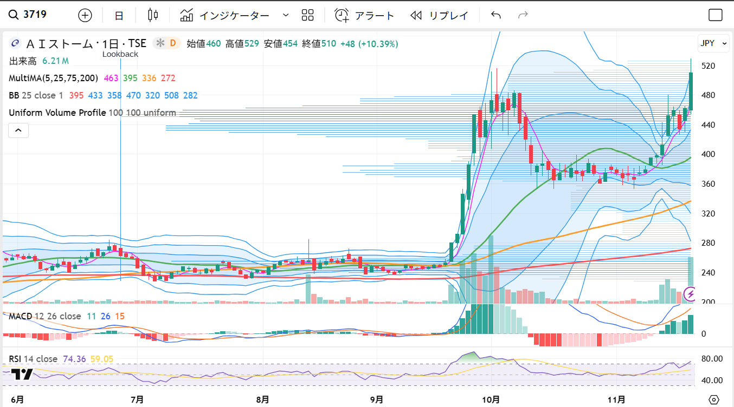Click the TradingView logo on the chart

click(x=22, y=375)
